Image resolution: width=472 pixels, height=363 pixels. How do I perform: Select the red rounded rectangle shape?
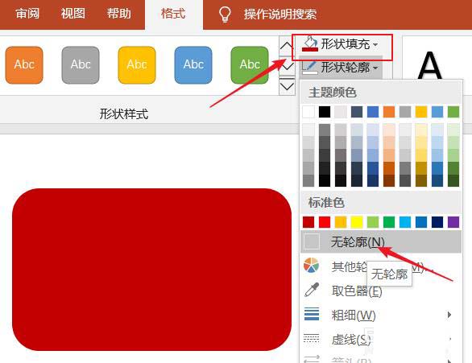pyautogui.click(x=151, y=270)
